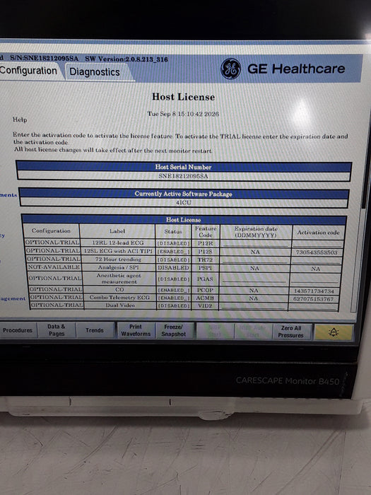Toggle ENABLED status of CO license
Screen dimensions: 371x495
pyautogui.click(x=174, y=290)
